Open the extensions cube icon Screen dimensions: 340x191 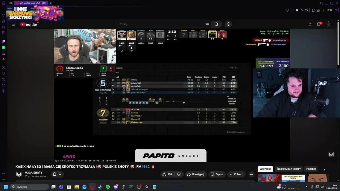[313, 10]
